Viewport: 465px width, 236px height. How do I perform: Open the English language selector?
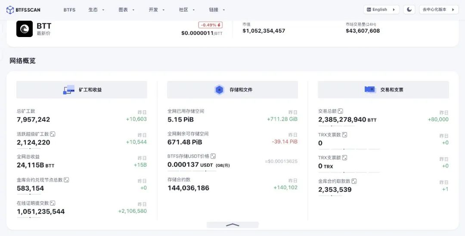tap(381, 9)
